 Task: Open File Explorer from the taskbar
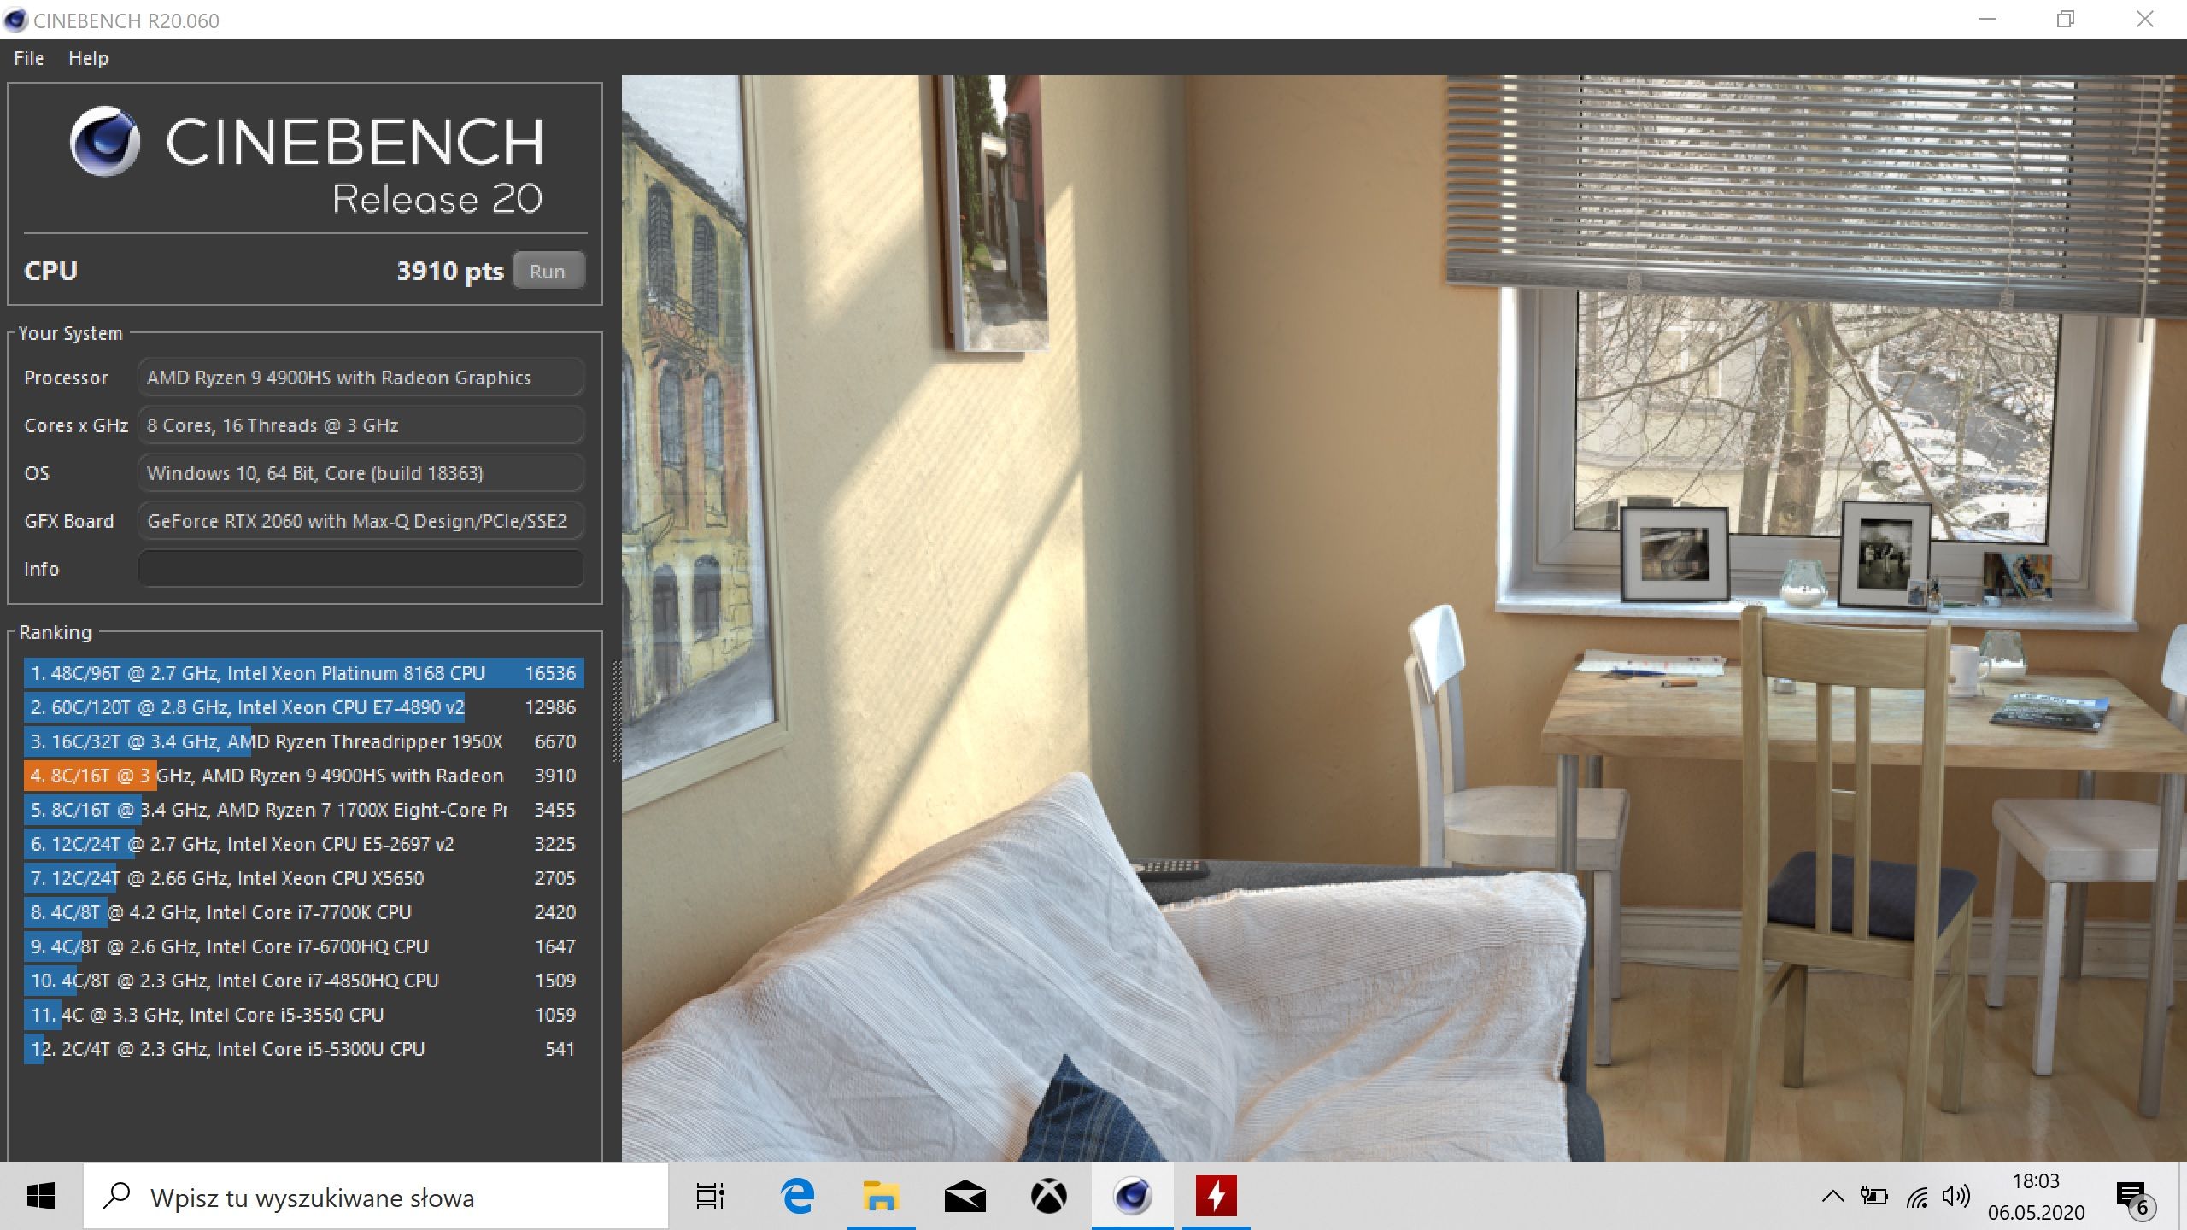(881, 1196)
